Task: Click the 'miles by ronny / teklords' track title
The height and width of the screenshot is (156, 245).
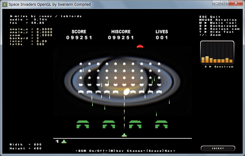Action: (x=48, y=16)
